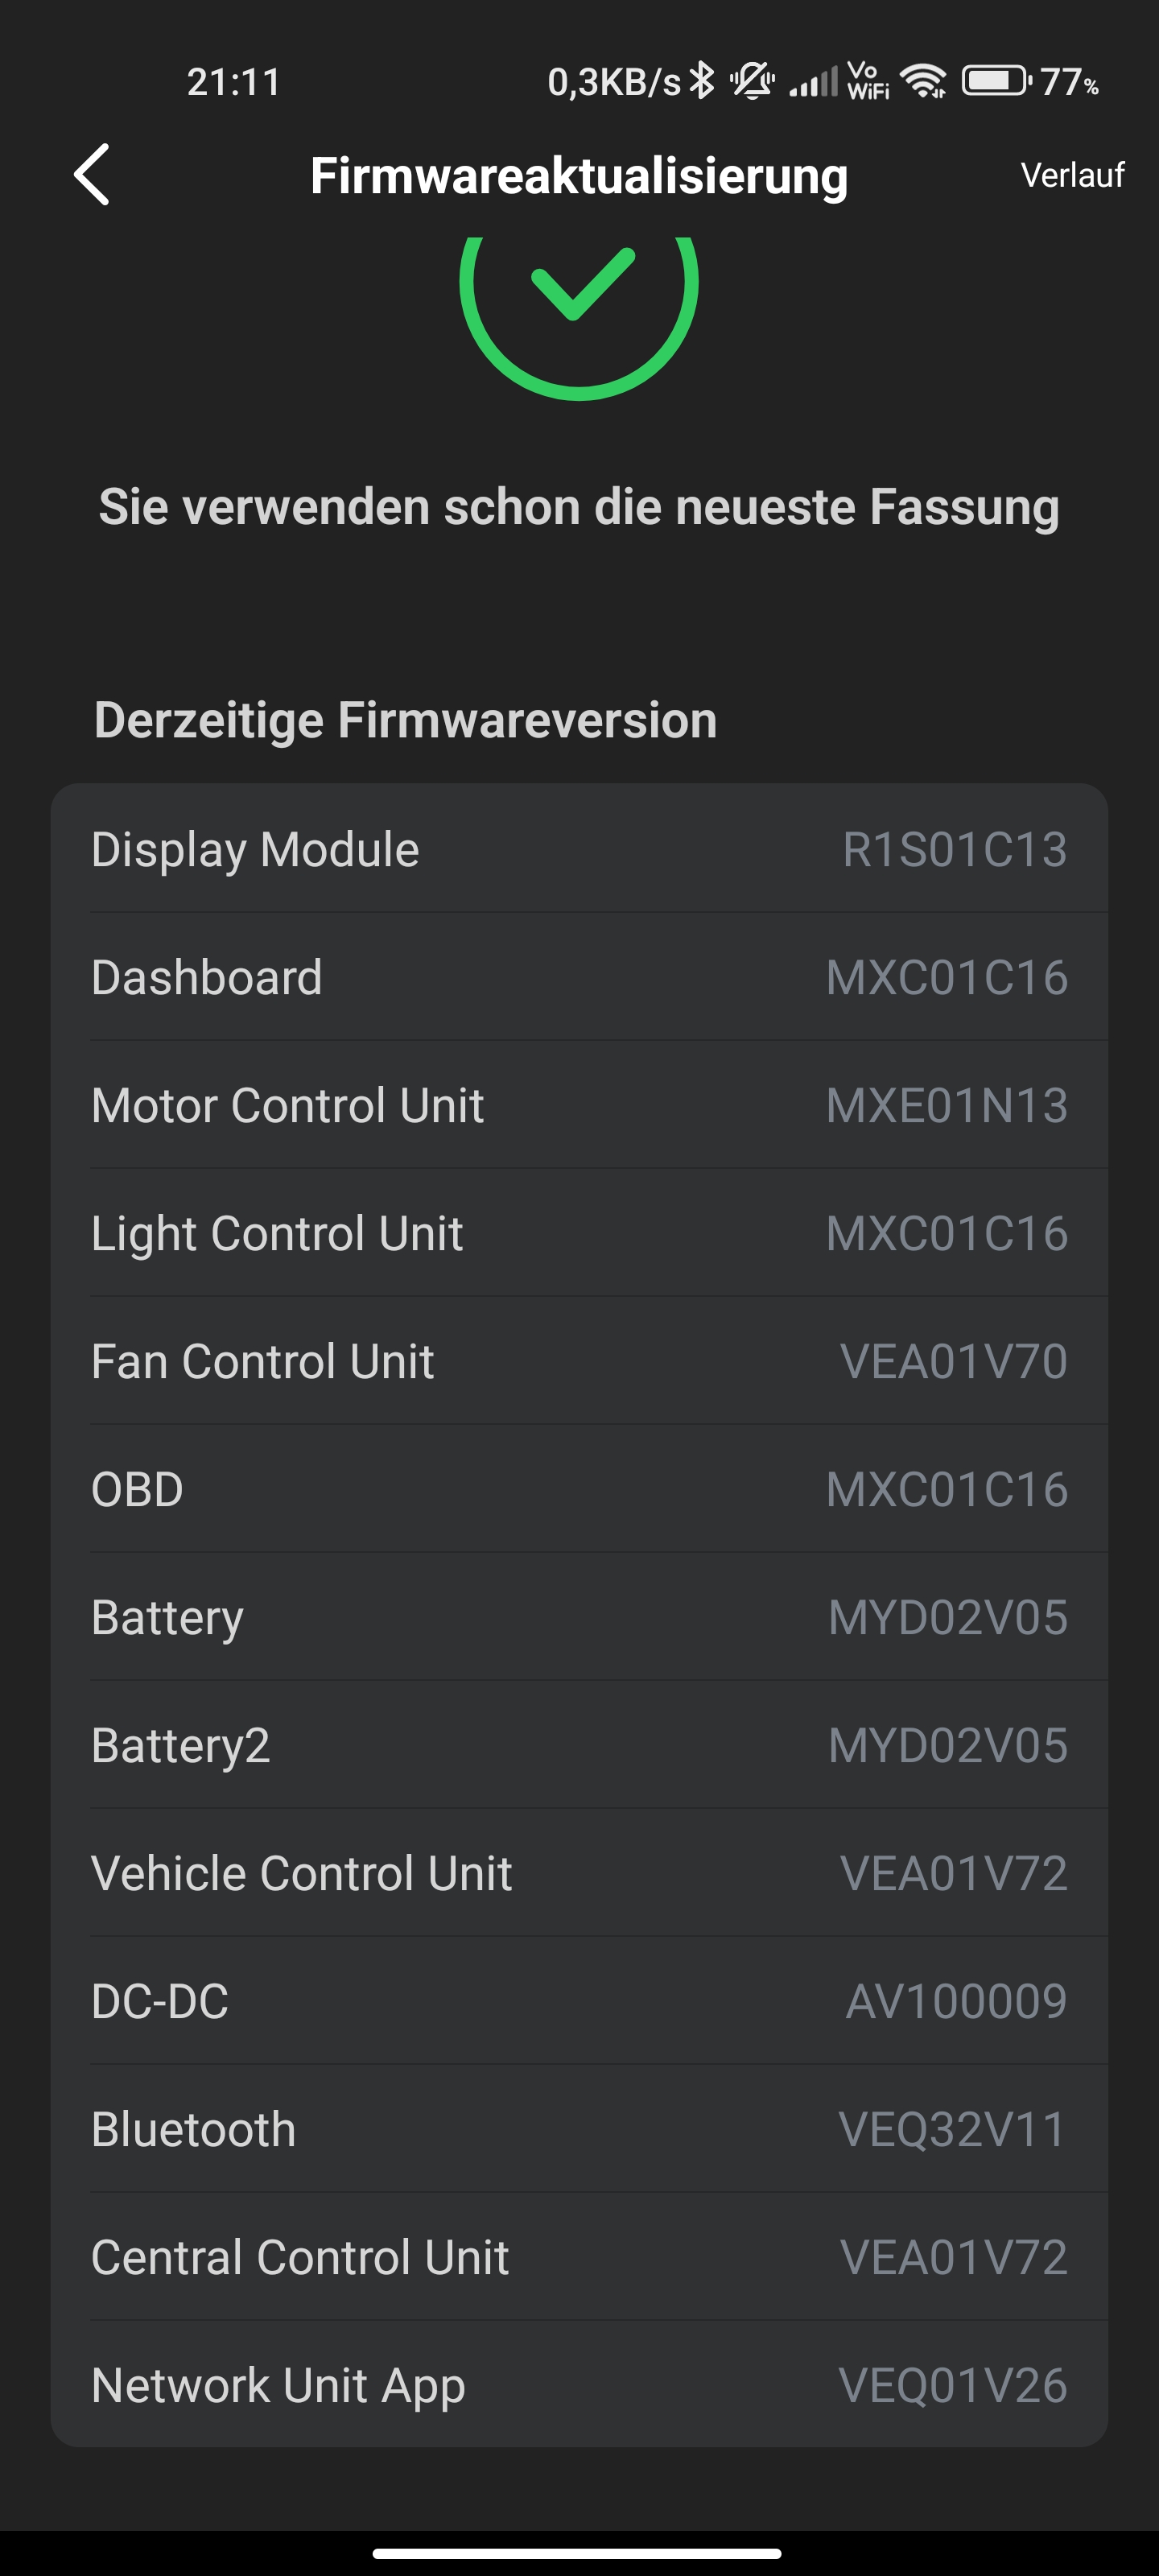Tap the Vehicle Control Unit row

tap(579, 1873)
